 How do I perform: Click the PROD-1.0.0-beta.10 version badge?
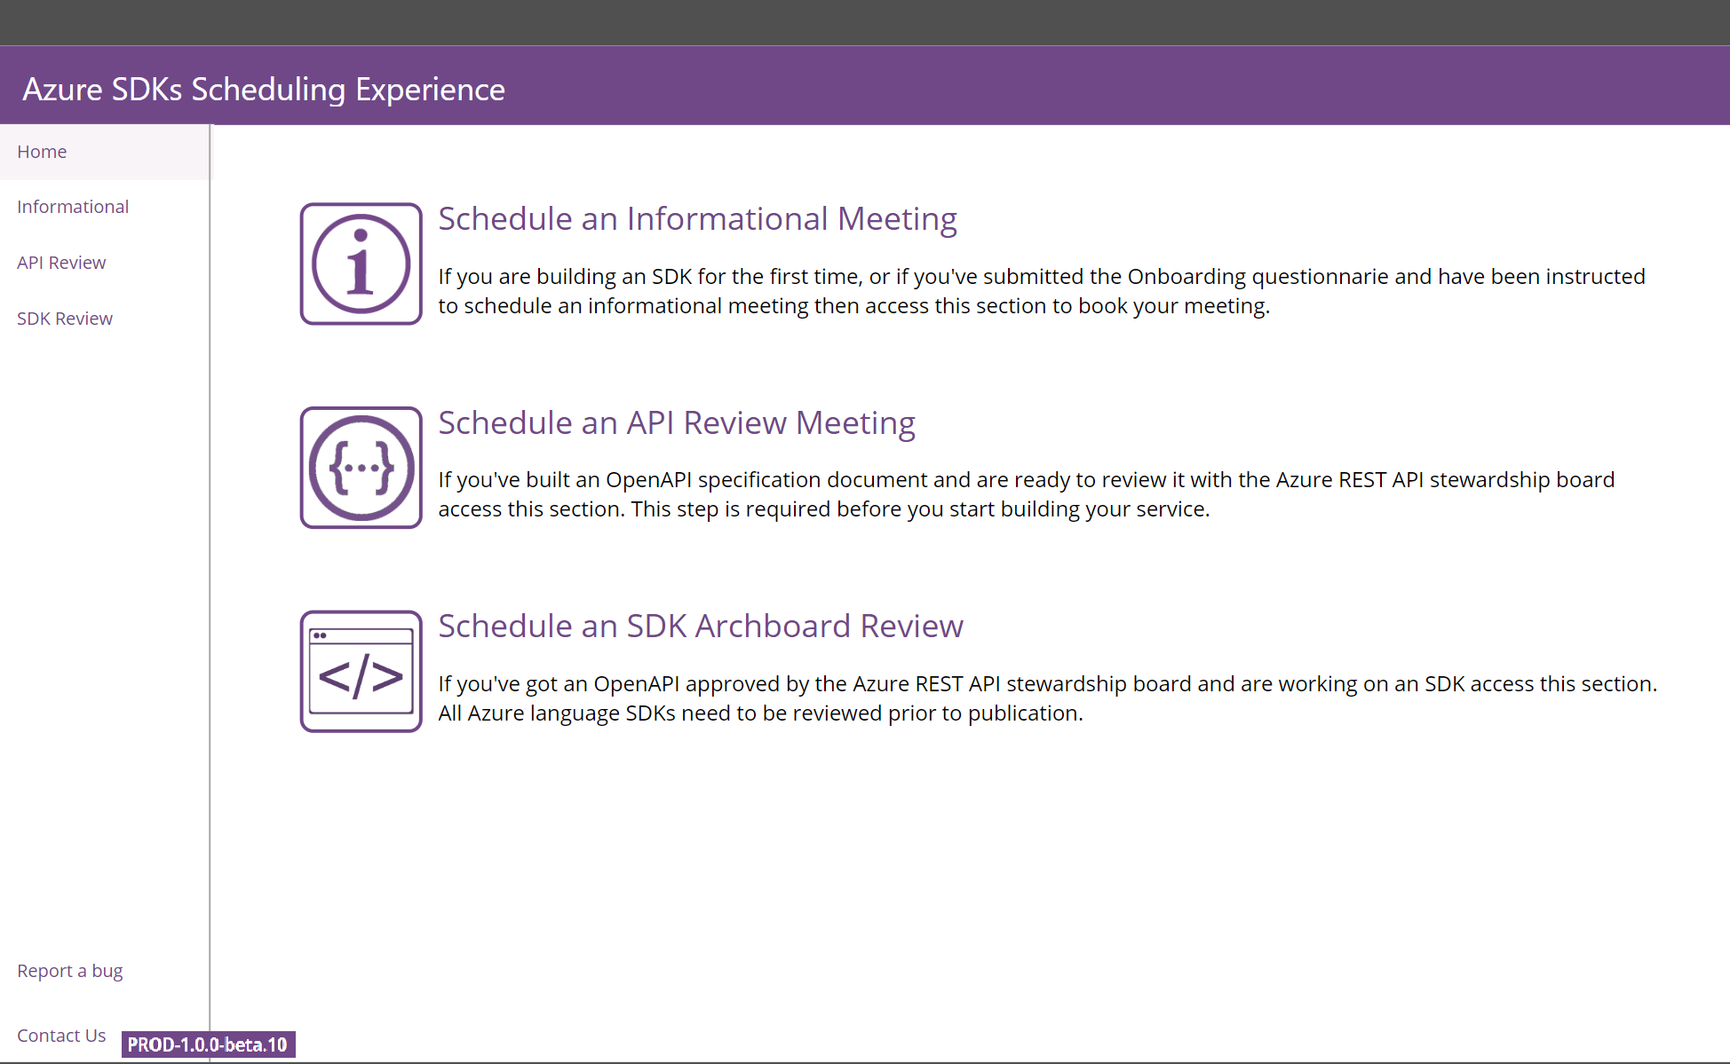coord(208,1044)
